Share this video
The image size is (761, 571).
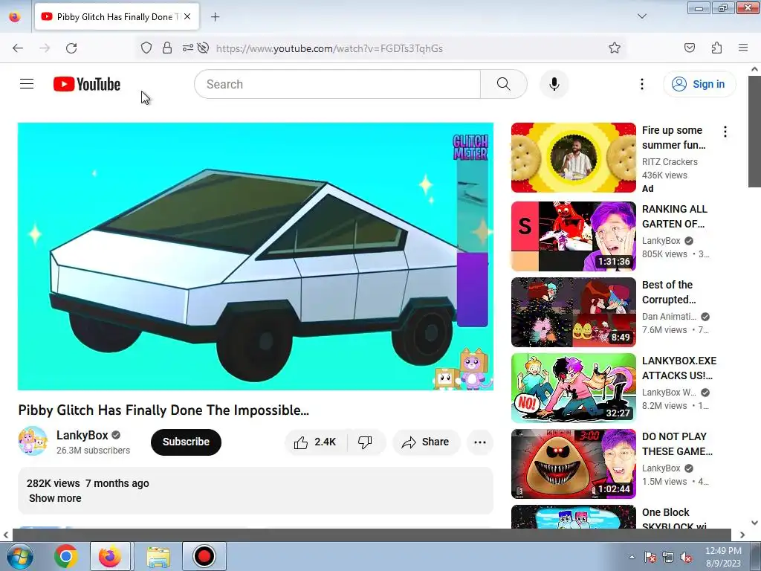tap(426, 442)
